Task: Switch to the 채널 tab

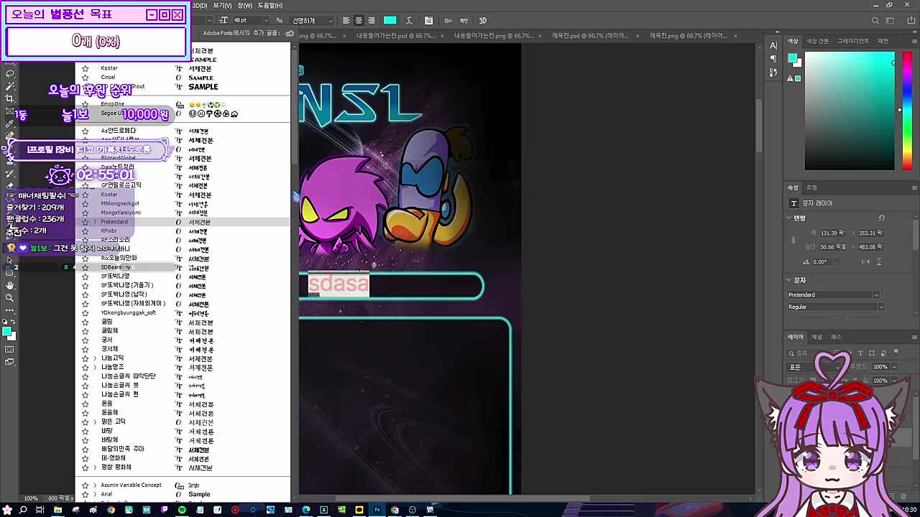Action: point(816,337)
